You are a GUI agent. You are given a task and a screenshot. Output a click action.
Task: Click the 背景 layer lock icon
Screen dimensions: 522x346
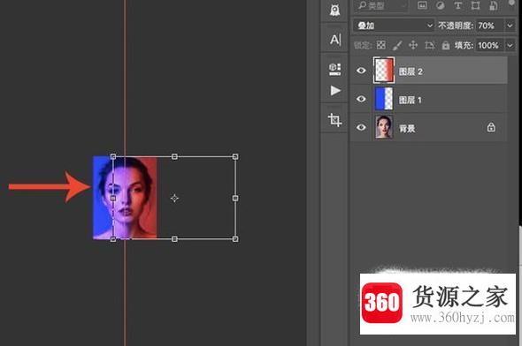[491, 127]
